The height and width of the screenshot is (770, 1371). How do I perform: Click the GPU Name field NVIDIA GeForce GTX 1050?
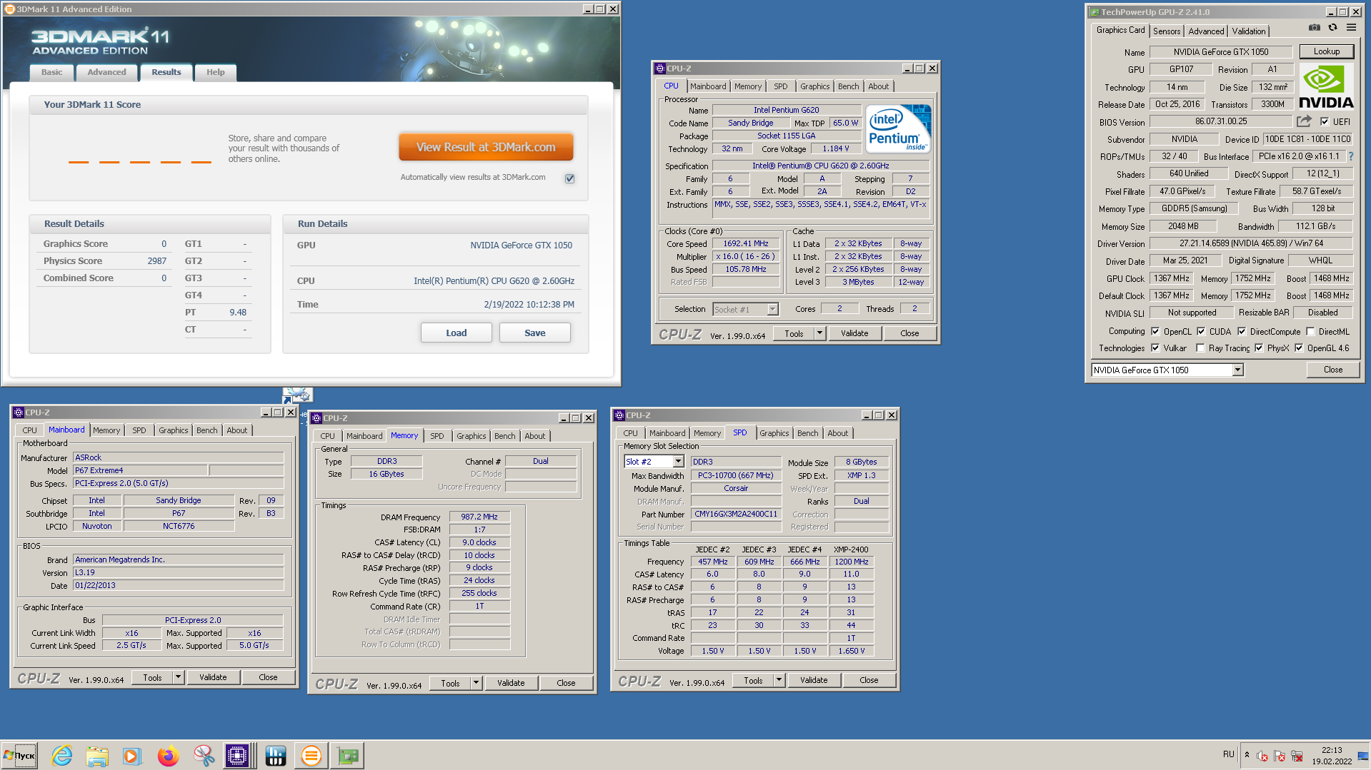click(x=1220, y=51)
